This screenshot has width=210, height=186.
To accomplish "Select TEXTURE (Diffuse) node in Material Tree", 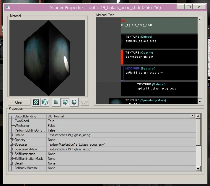I will coord(159,41).
